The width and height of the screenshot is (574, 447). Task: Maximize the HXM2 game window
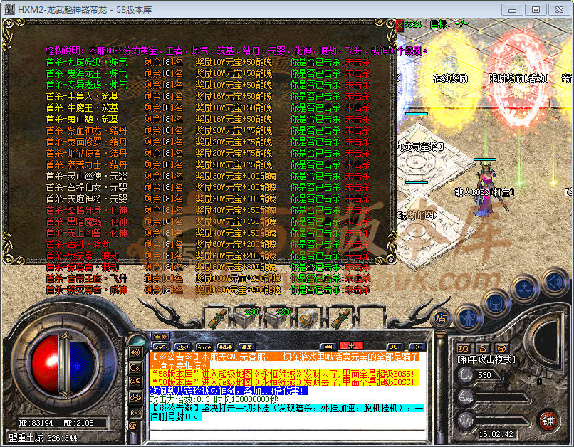click(x=536, y=9)
